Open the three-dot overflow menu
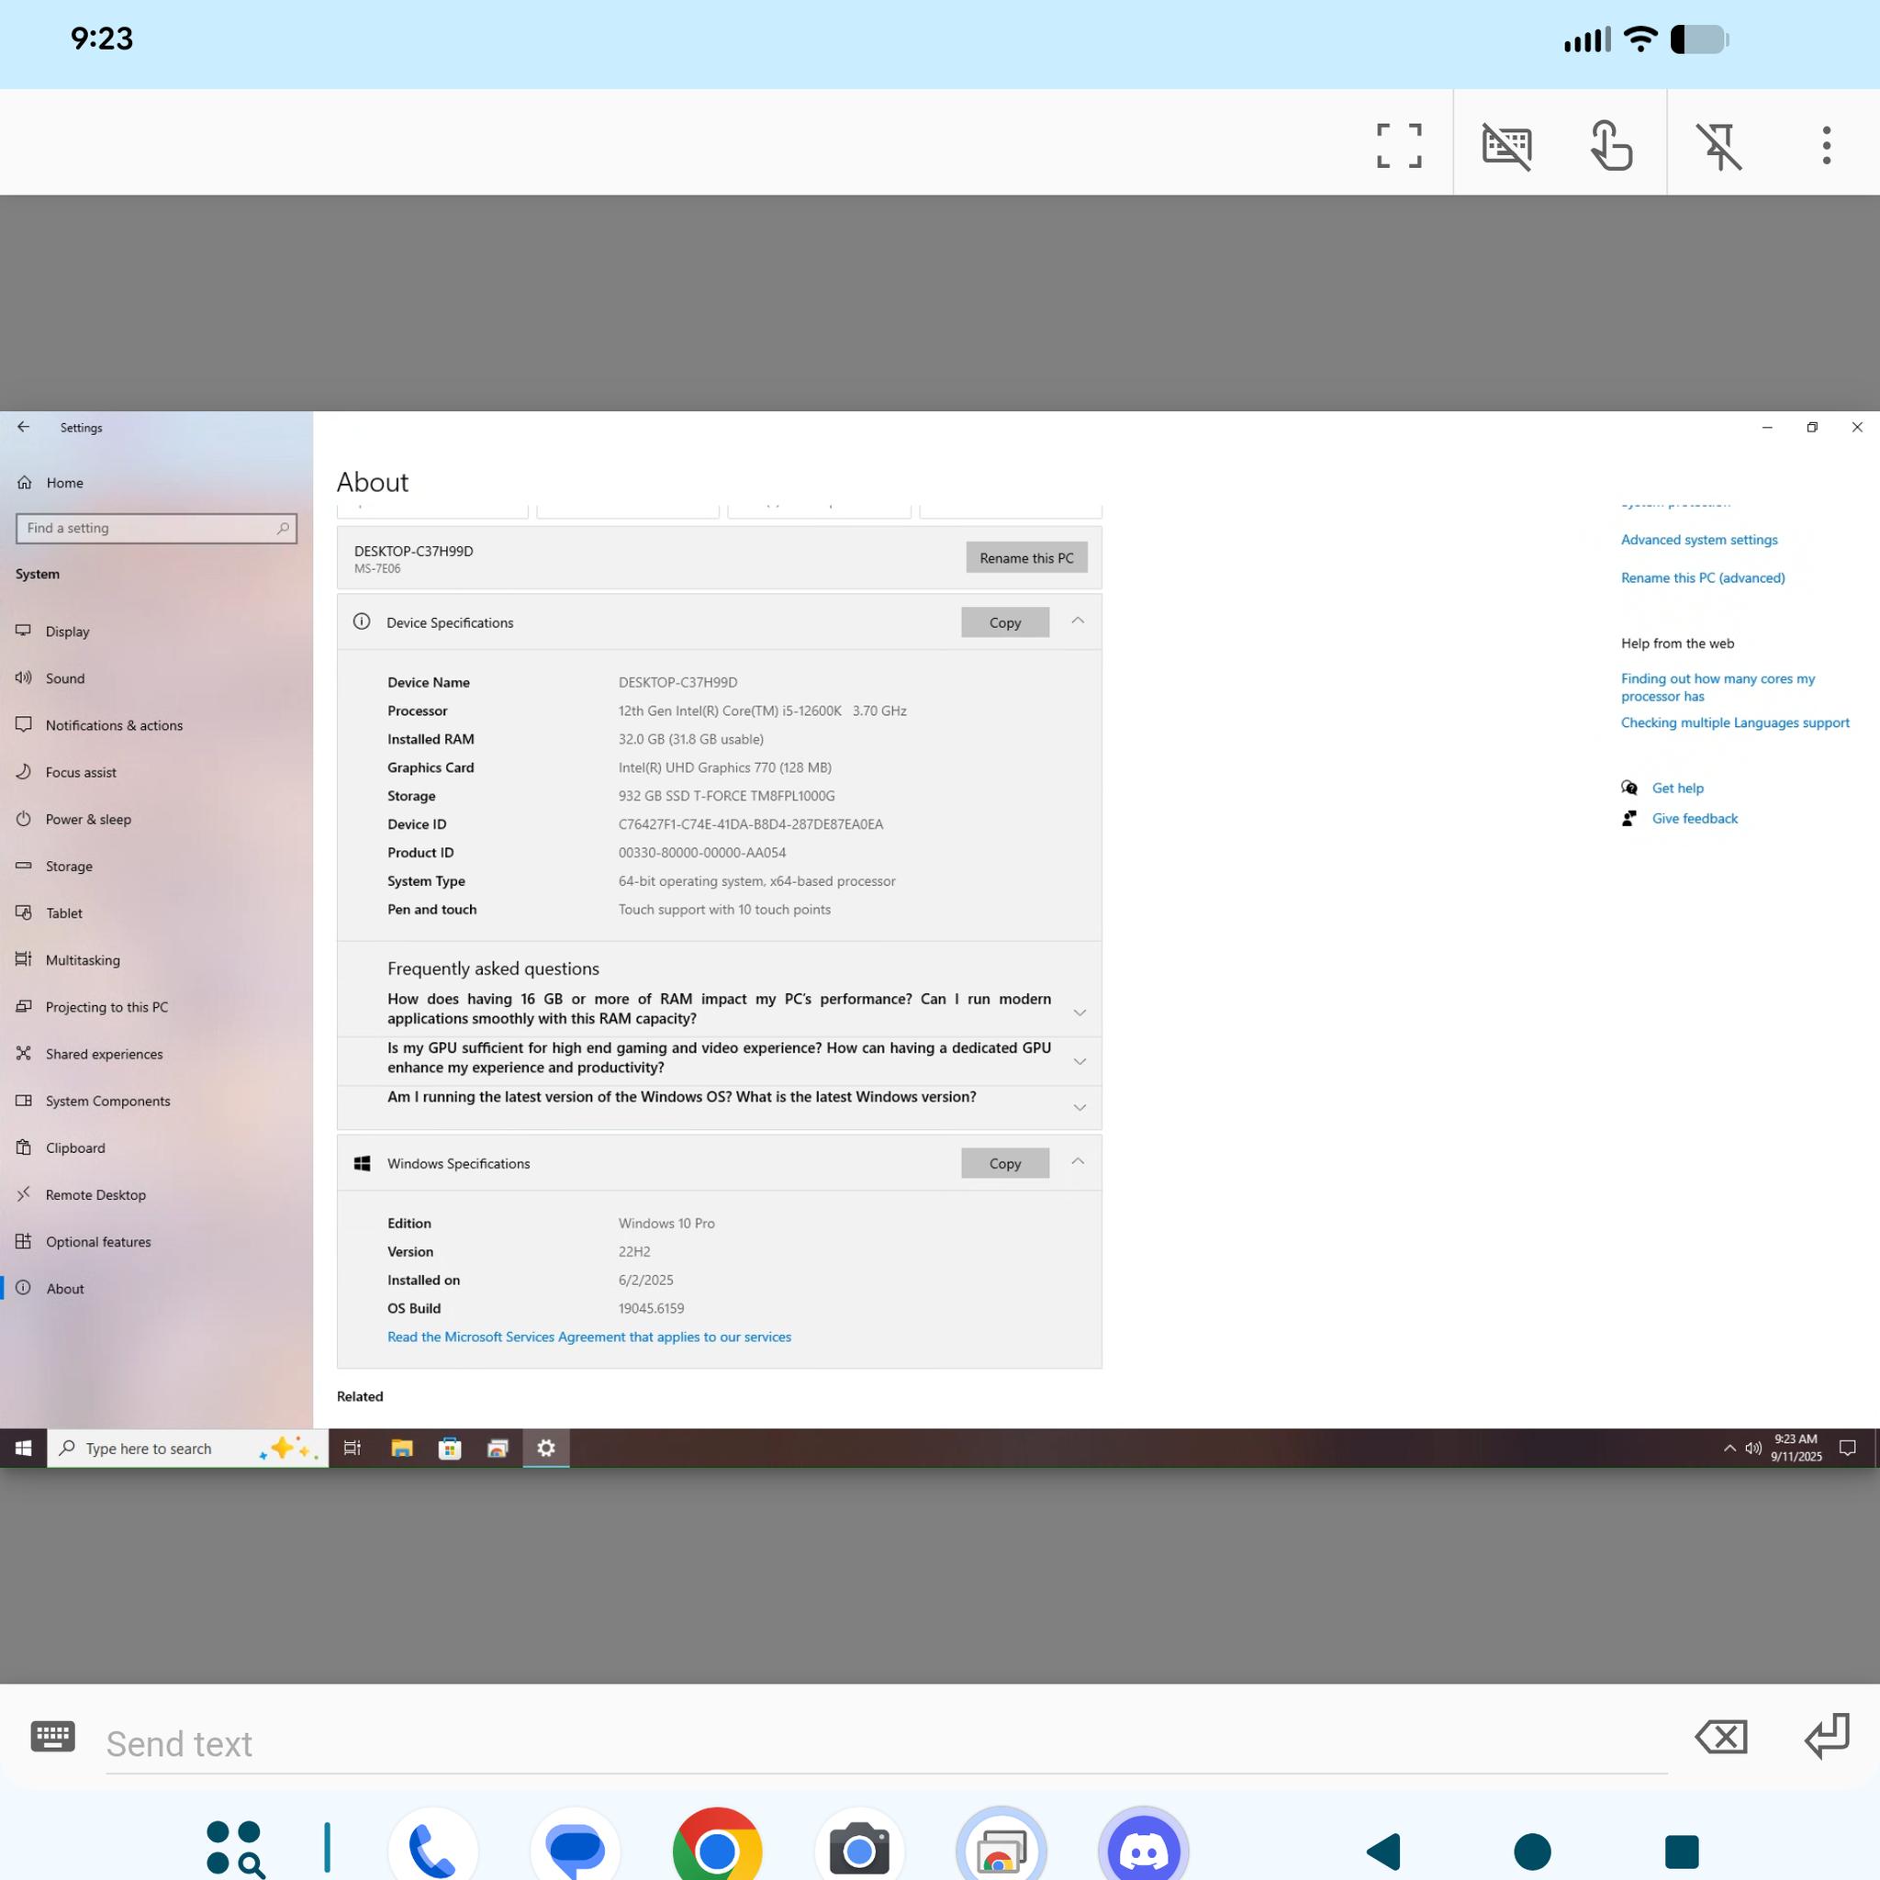Viewport: 1880px width, 1880px height. pyautogui.click(x=1827, y=146)
